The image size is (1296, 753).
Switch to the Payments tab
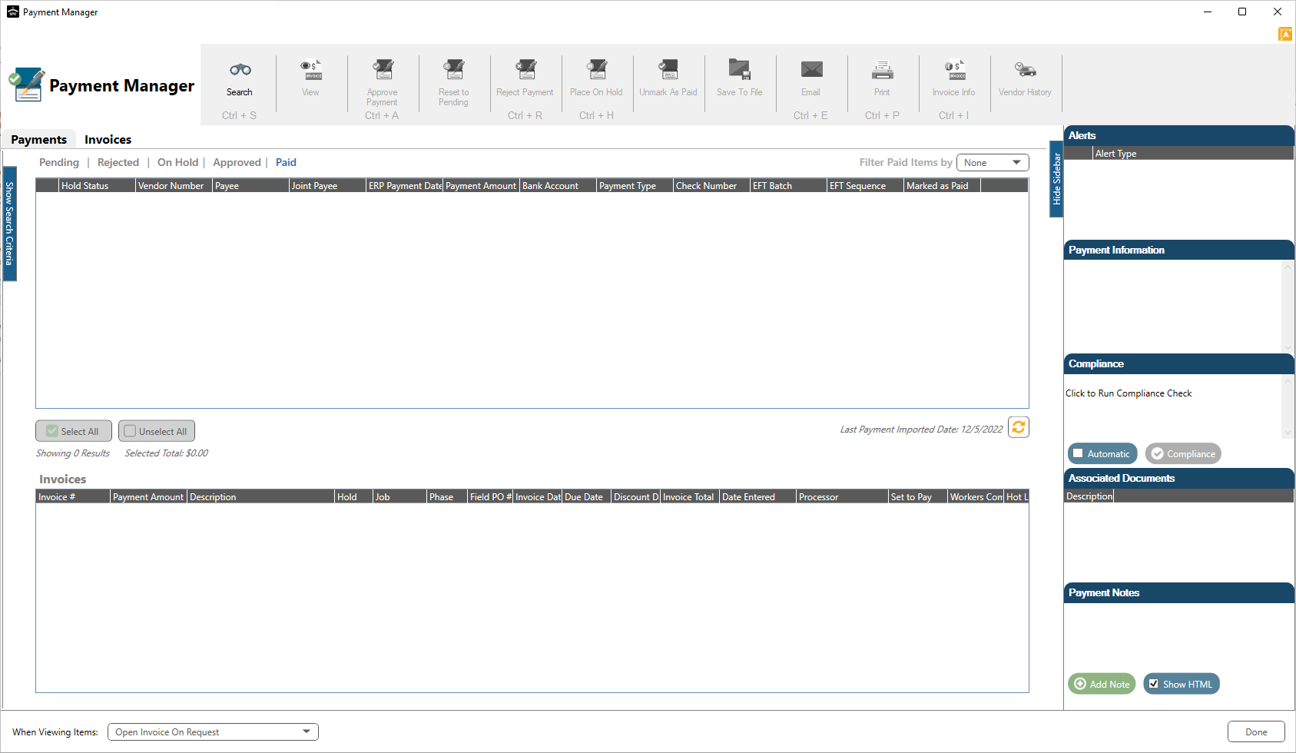coord(39,140)
